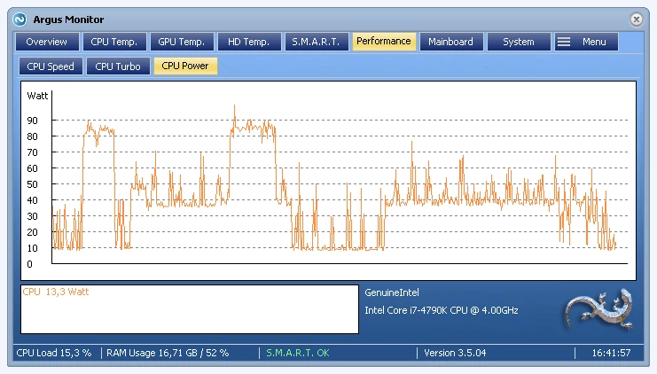
Task: Show the CPU Speed graph
Action: [51, 66]
